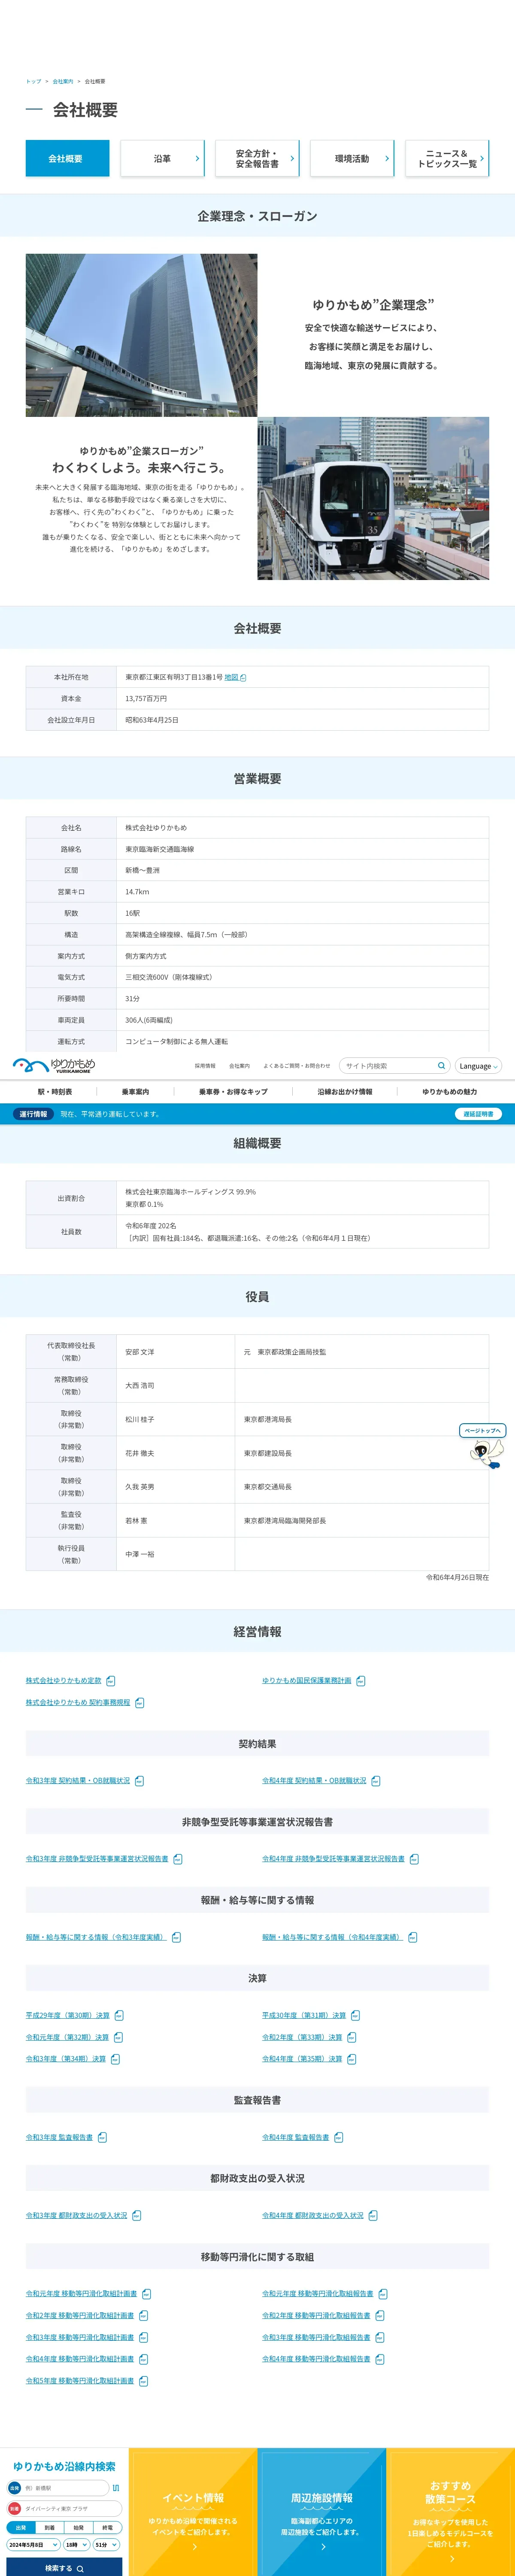Viewport: 515px width, 2576px height.
Task: Open PDF icon for 報酬・給与等に関する情報(令和3年度実績)
Action: 176,1937
